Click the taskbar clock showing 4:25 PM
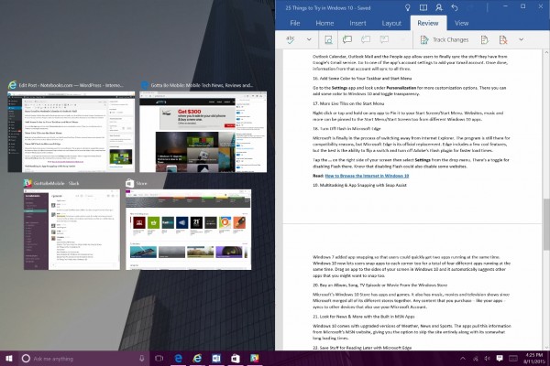This screenshot has height=366, width=550. click(x=533, y=359)
